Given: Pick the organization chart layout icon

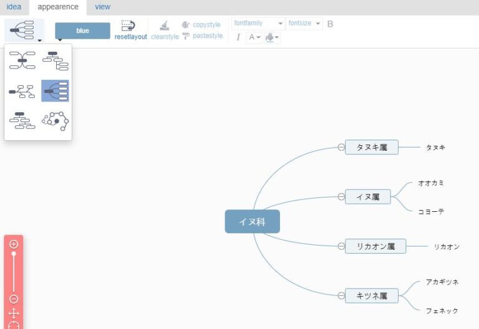Looking at the screenshot, I should point(22,120).
